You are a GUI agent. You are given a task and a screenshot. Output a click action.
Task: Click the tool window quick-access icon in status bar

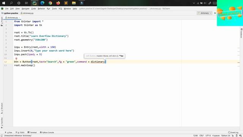[x=2, y=135]
